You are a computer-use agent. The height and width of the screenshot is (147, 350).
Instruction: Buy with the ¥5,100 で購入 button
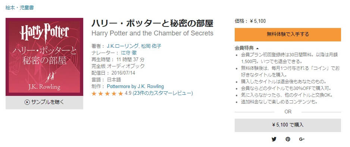tap(288, 125)
